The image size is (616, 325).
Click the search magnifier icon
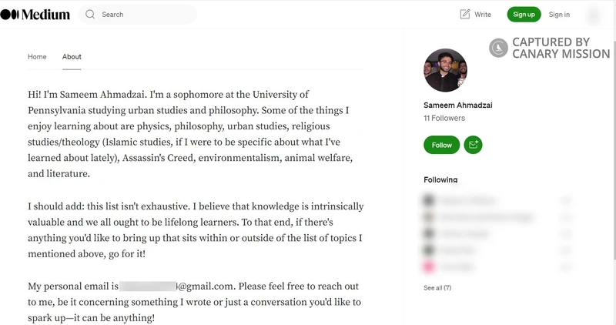90,15
